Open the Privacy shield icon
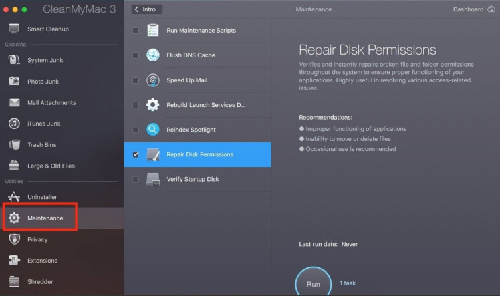 click(x=14, y=239)
